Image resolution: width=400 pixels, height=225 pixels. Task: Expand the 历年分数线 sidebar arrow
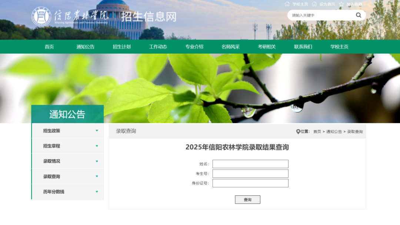[x=97, y=192]
